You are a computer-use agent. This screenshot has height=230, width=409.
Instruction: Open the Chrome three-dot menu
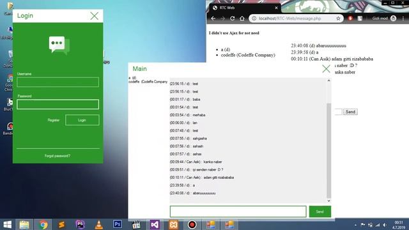[403, 19]
